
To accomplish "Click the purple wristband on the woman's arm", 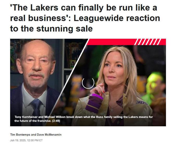I will tap(94, 103).
